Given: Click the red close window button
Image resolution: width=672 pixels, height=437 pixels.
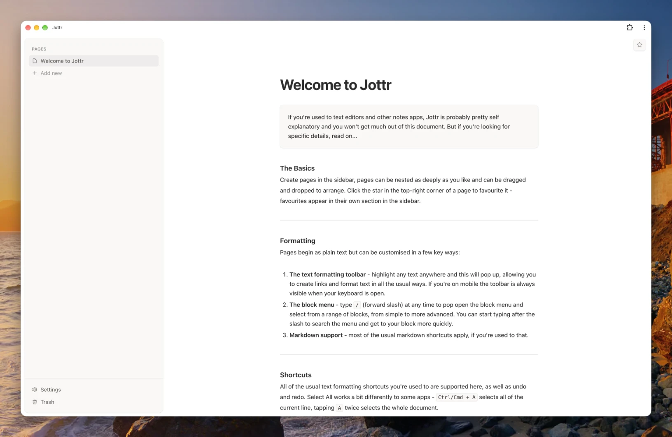Looking at the screenshot, I should click(x=28, y=28).
